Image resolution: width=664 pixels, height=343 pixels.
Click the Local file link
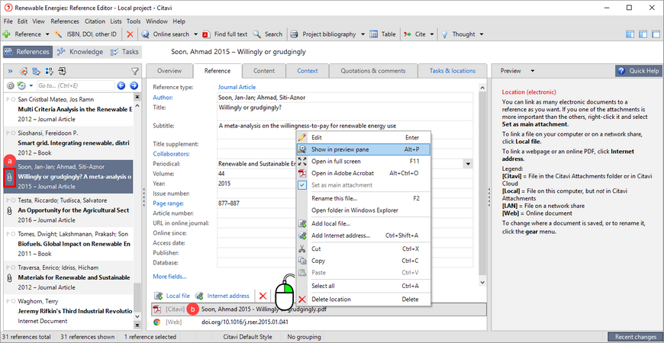pyautogui.click(x=178, y=296)
